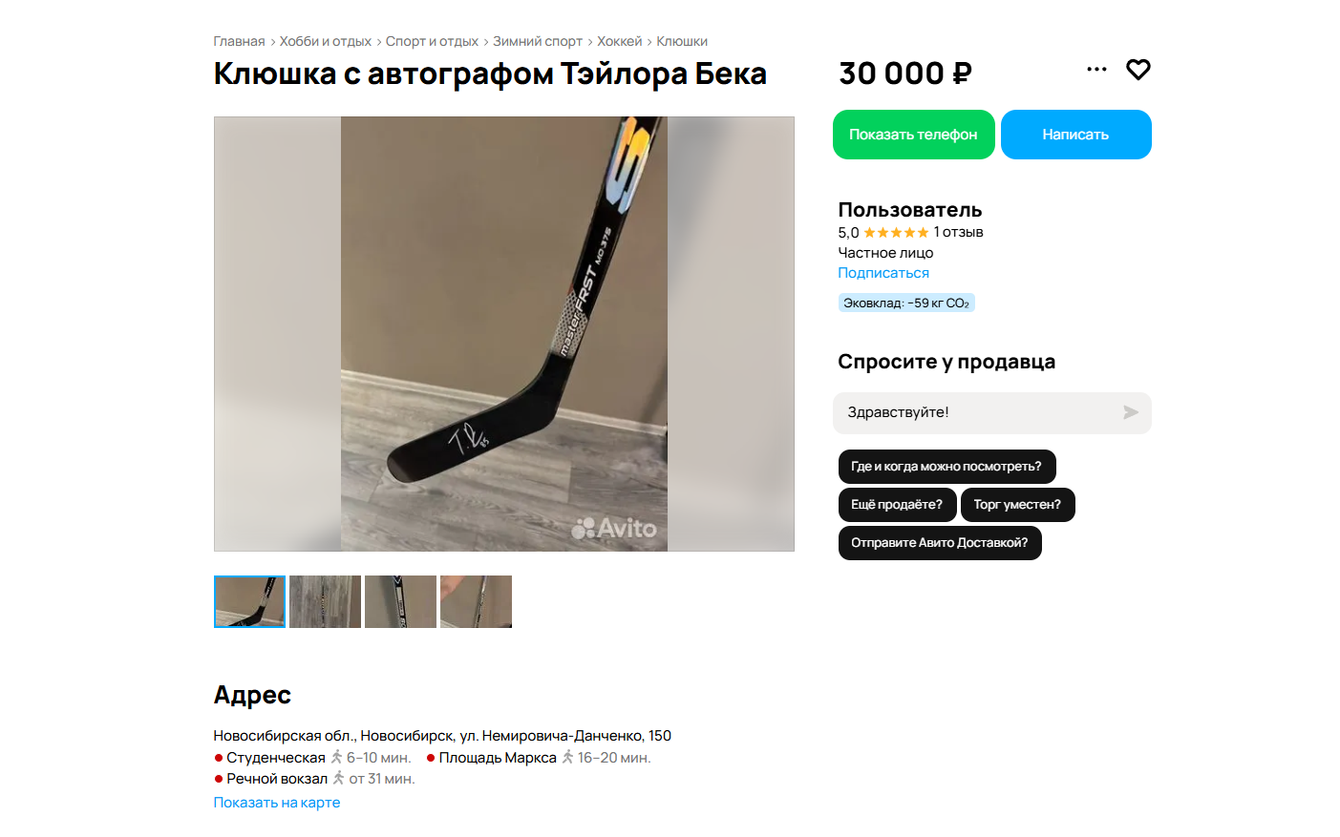Open the three-dots more options menu
Image resolution: width=1340 pixels, height=837 pixels.
coord(1096,69)
